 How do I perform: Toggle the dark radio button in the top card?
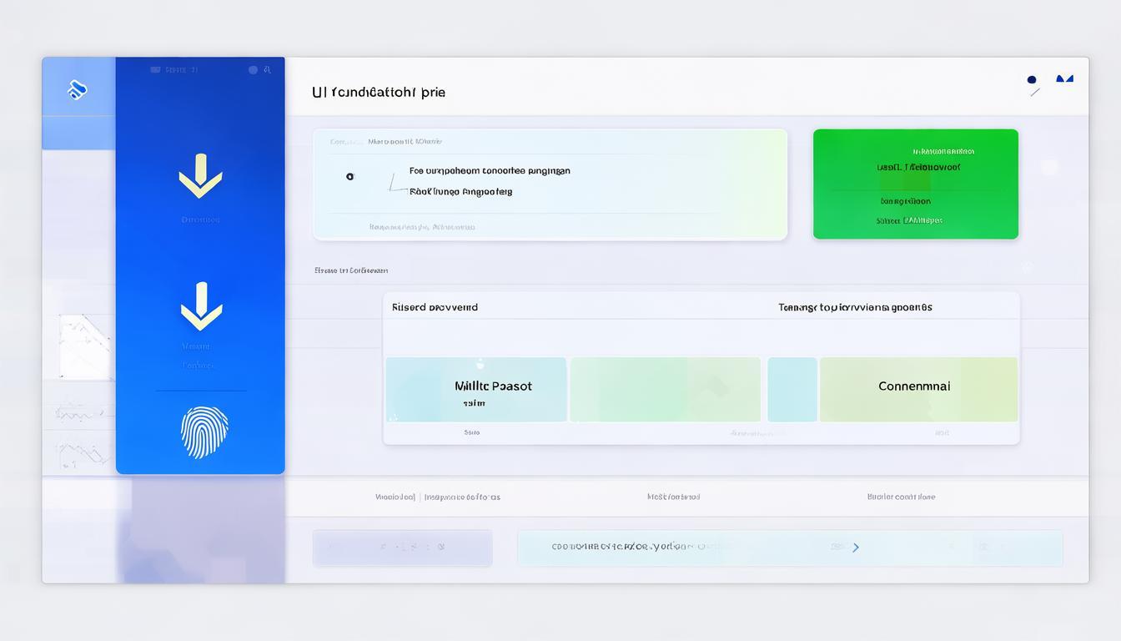pos(350,176)
